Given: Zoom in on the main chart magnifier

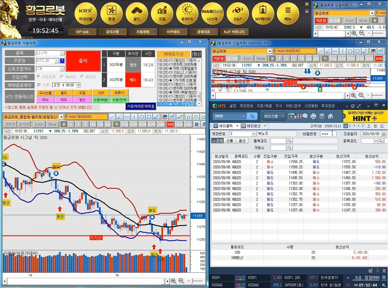Looking at the screenshot, I should [174, 281].
